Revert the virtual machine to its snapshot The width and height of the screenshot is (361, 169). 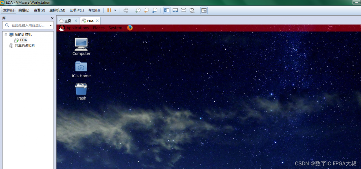coord(146,10)
